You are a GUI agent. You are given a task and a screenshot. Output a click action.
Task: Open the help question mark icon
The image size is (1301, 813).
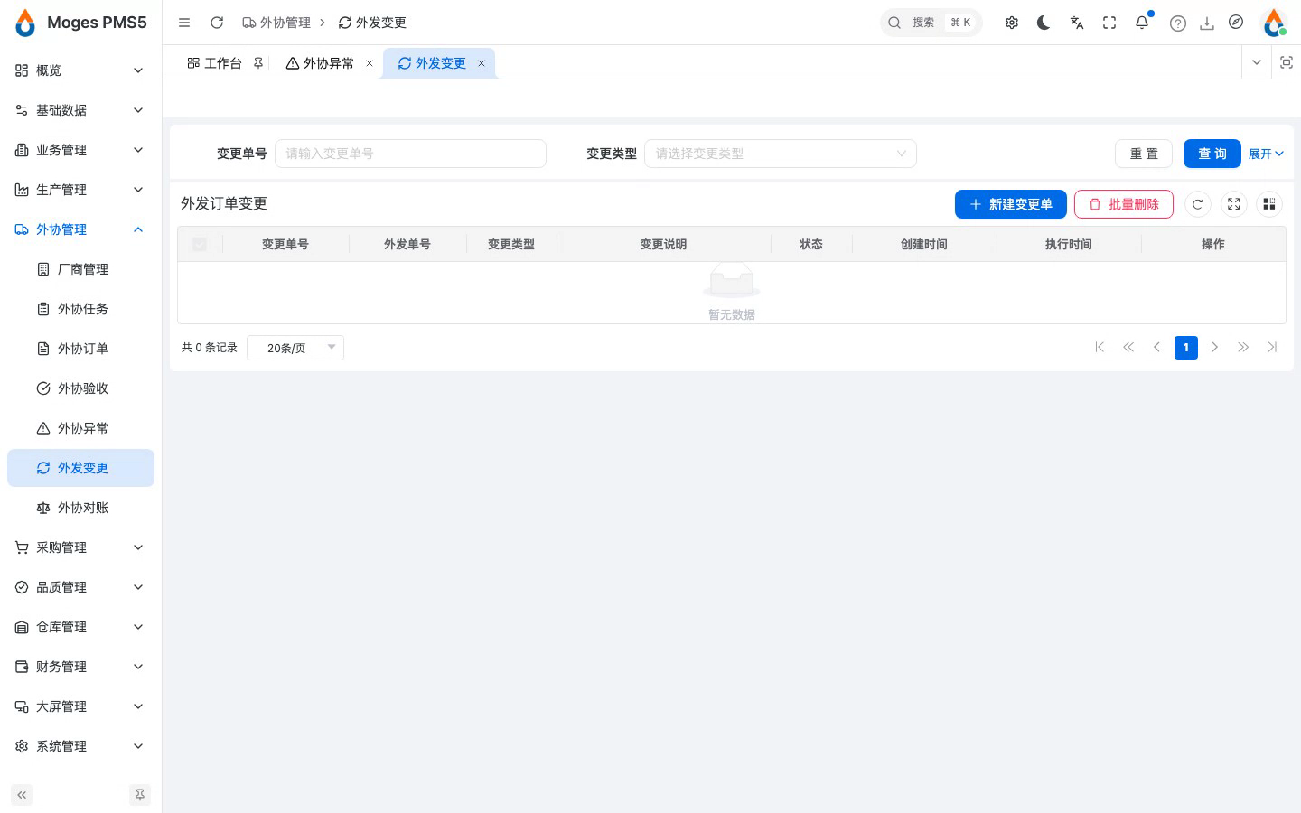pos(1178,23)
